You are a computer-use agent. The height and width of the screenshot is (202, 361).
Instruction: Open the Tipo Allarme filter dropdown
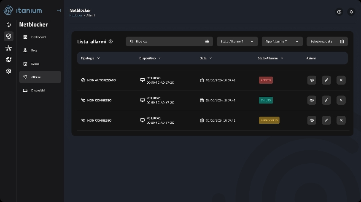pyautogui.click(x=282, y=41)
